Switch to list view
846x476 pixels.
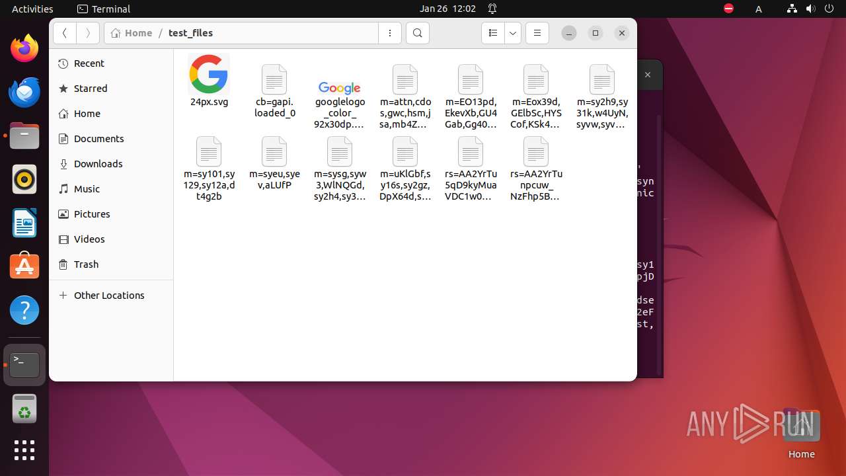pyautogui.click(x=492, y=33)
